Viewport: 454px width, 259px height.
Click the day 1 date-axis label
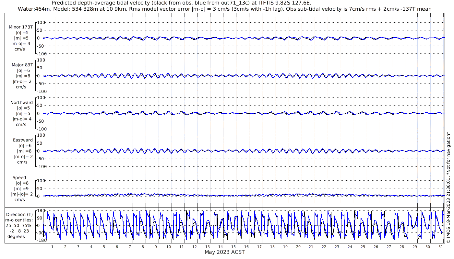(52, 247)
